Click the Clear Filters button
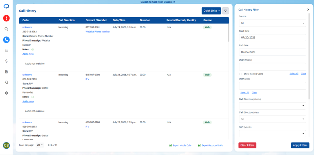 click(247, 145)
